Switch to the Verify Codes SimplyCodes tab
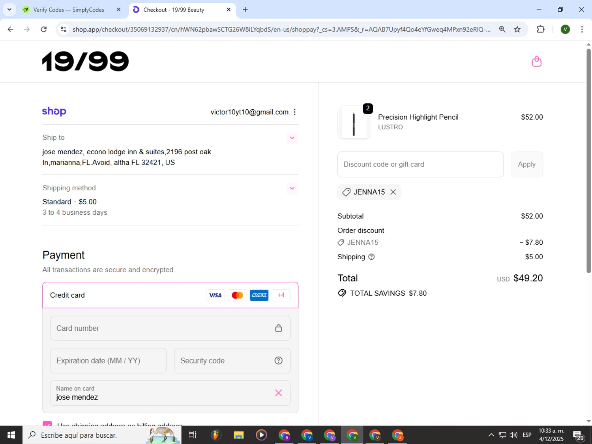The height and width of the screenshot is (444, 592). [x=69, y=10]
